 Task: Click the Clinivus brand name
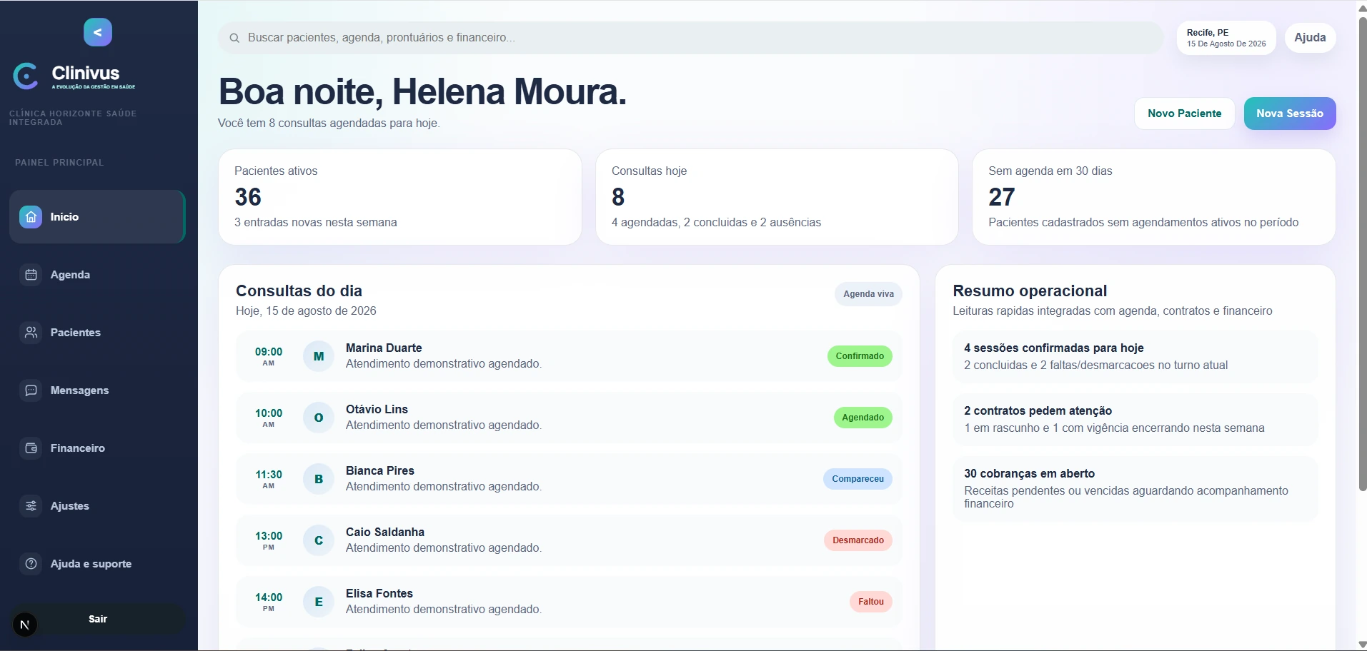[86, 73]
